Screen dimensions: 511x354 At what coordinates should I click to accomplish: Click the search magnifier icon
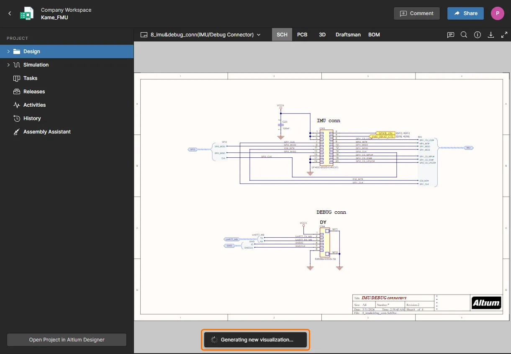pos(464,35)
